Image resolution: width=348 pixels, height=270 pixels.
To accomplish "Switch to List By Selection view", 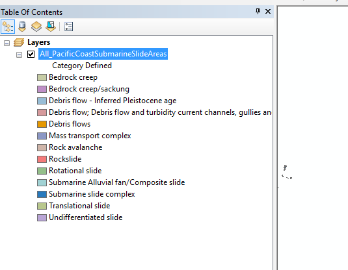I will pyautogui.click(x=51, y=27).
